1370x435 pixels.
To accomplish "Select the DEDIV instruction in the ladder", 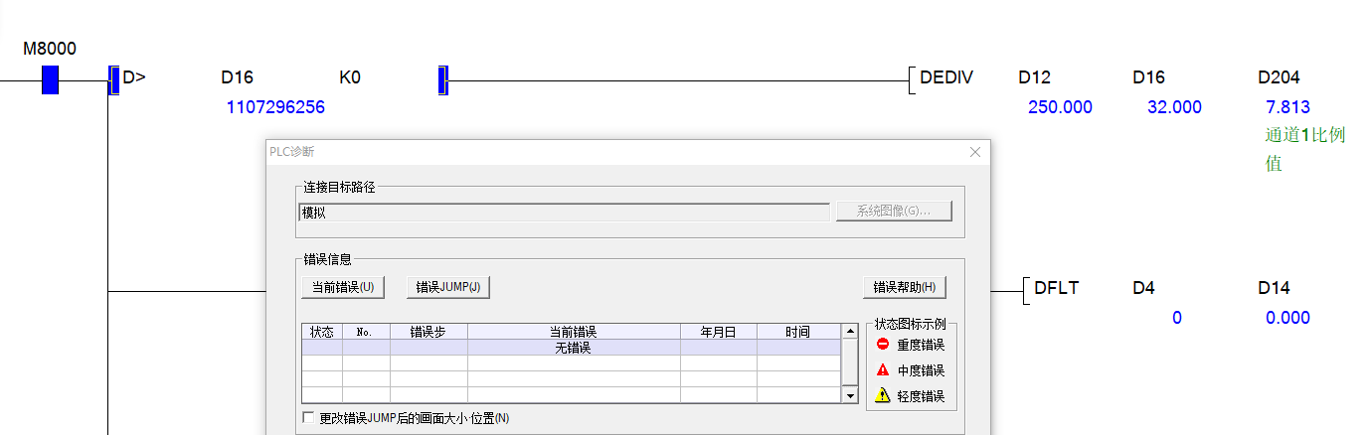I will [x=946, y=77].
